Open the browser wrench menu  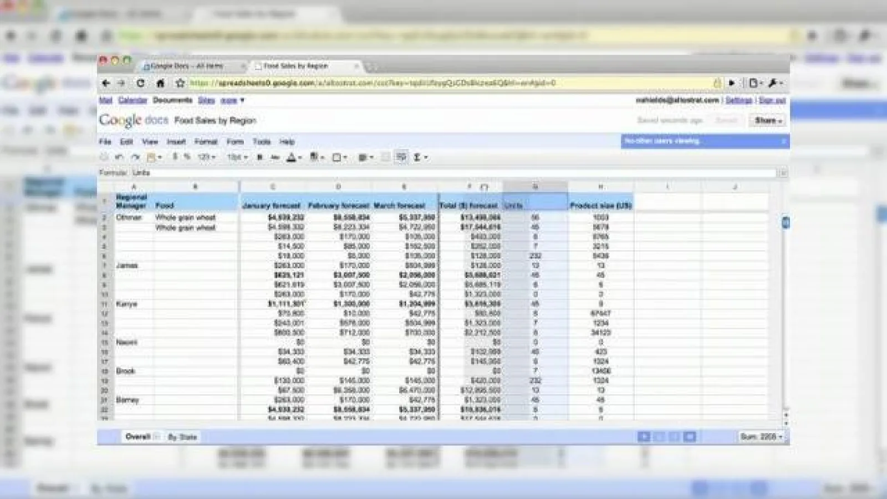774,83
